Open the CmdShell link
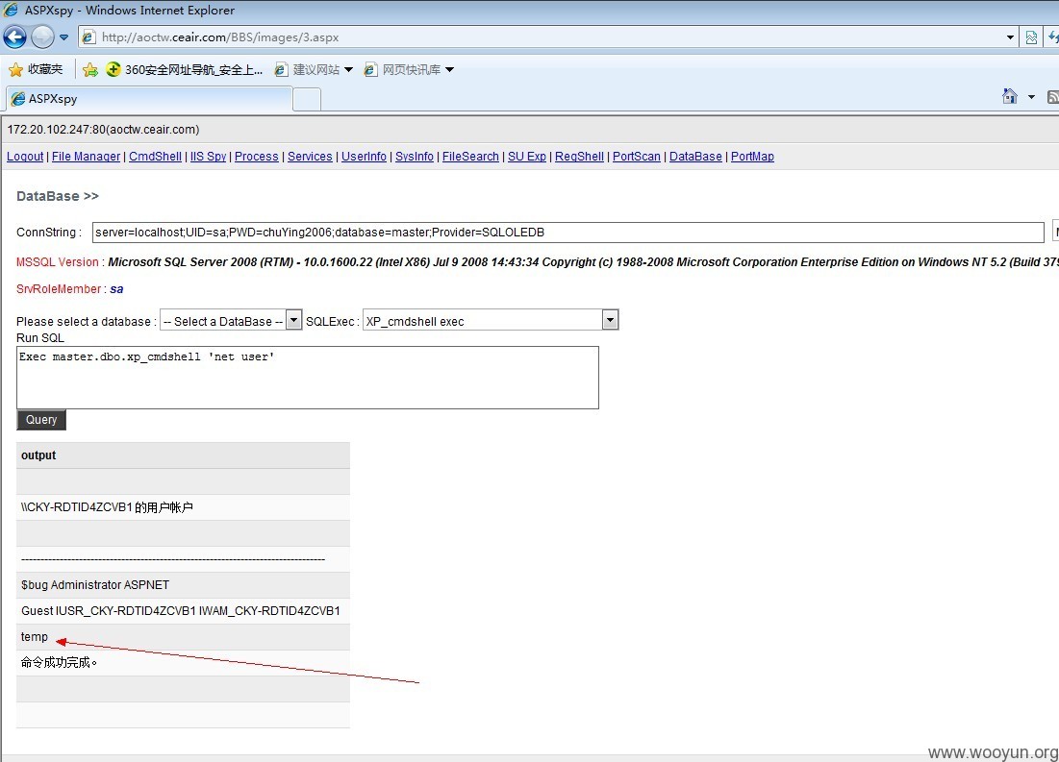Screen dimensions: 1059x762 [155, 157]
